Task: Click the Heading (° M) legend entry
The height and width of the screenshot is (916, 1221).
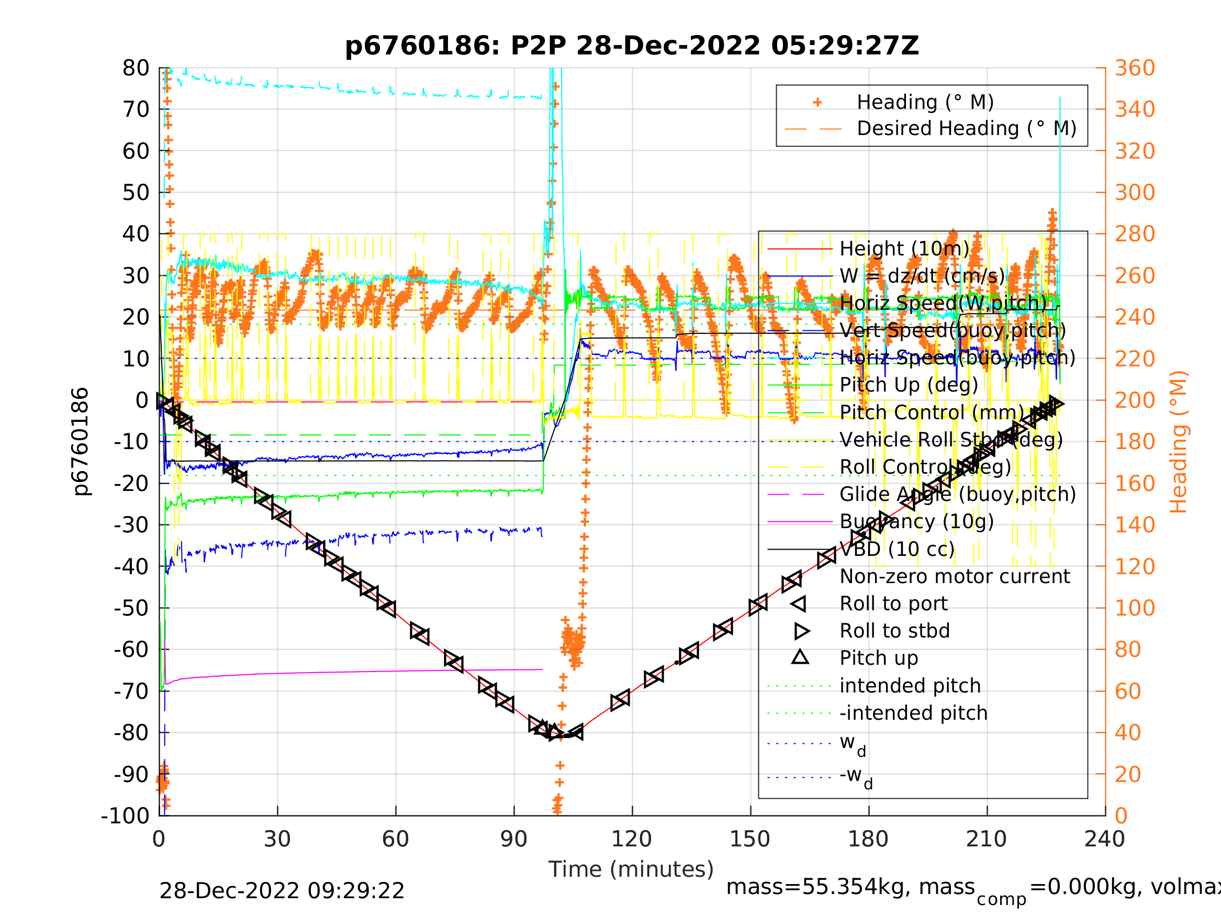Action: pyautogui.click(x=925, y=102)
